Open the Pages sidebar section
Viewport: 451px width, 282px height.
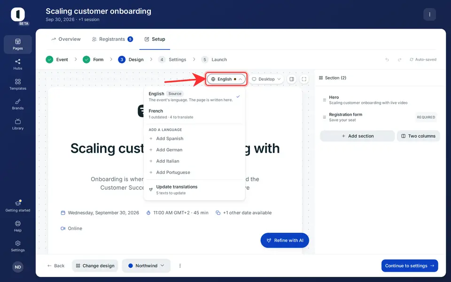pyautogui.click(x=17, y=45)
